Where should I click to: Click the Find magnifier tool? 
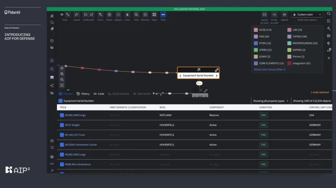(136, 15)
